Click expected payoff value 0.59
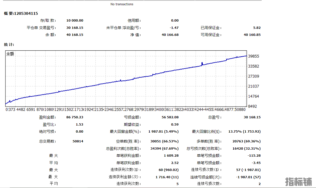Image resolution: width=316 pixels, height=188 pixels. pos(175,124)
